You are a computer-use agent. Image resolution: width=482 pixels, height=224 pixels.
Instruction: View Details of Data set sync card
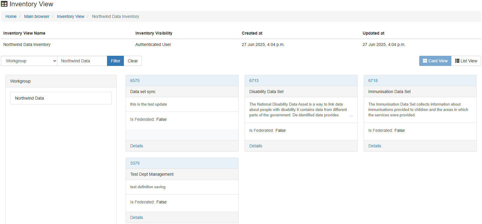click(x=137, y=146)
